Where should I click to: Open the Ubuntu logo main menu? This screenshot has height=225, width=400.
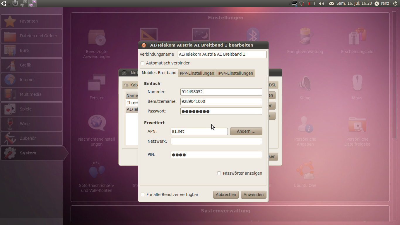point(4,3)
